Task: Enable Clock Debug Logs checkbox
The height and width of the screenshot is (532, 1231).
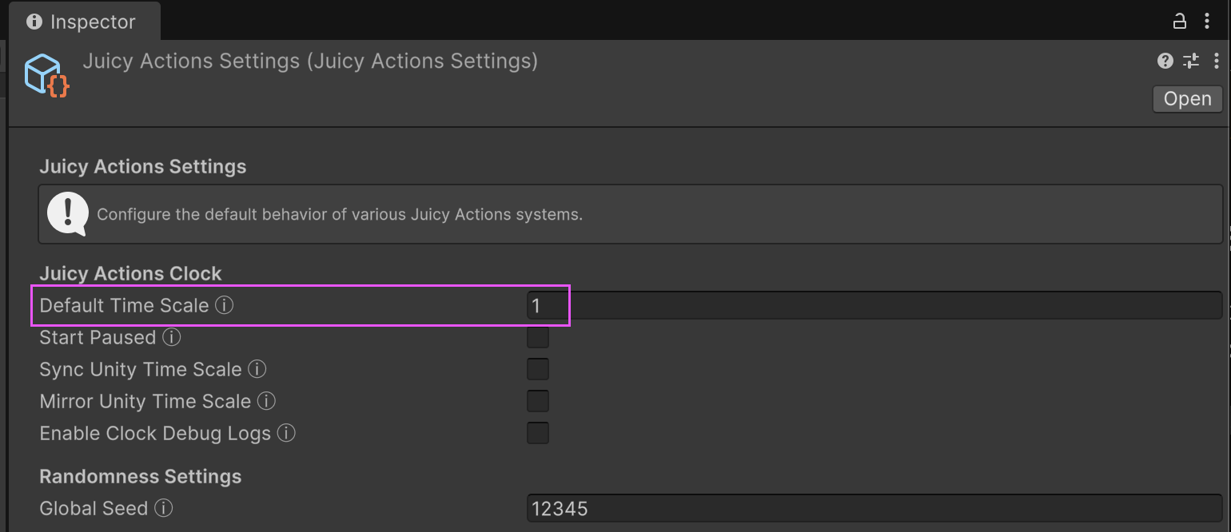Action: [x=538, y=433]
